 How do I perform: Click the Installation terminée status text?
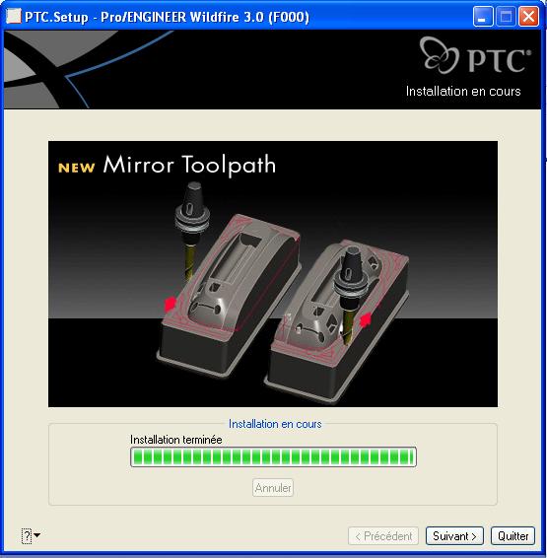coord(176,440)
